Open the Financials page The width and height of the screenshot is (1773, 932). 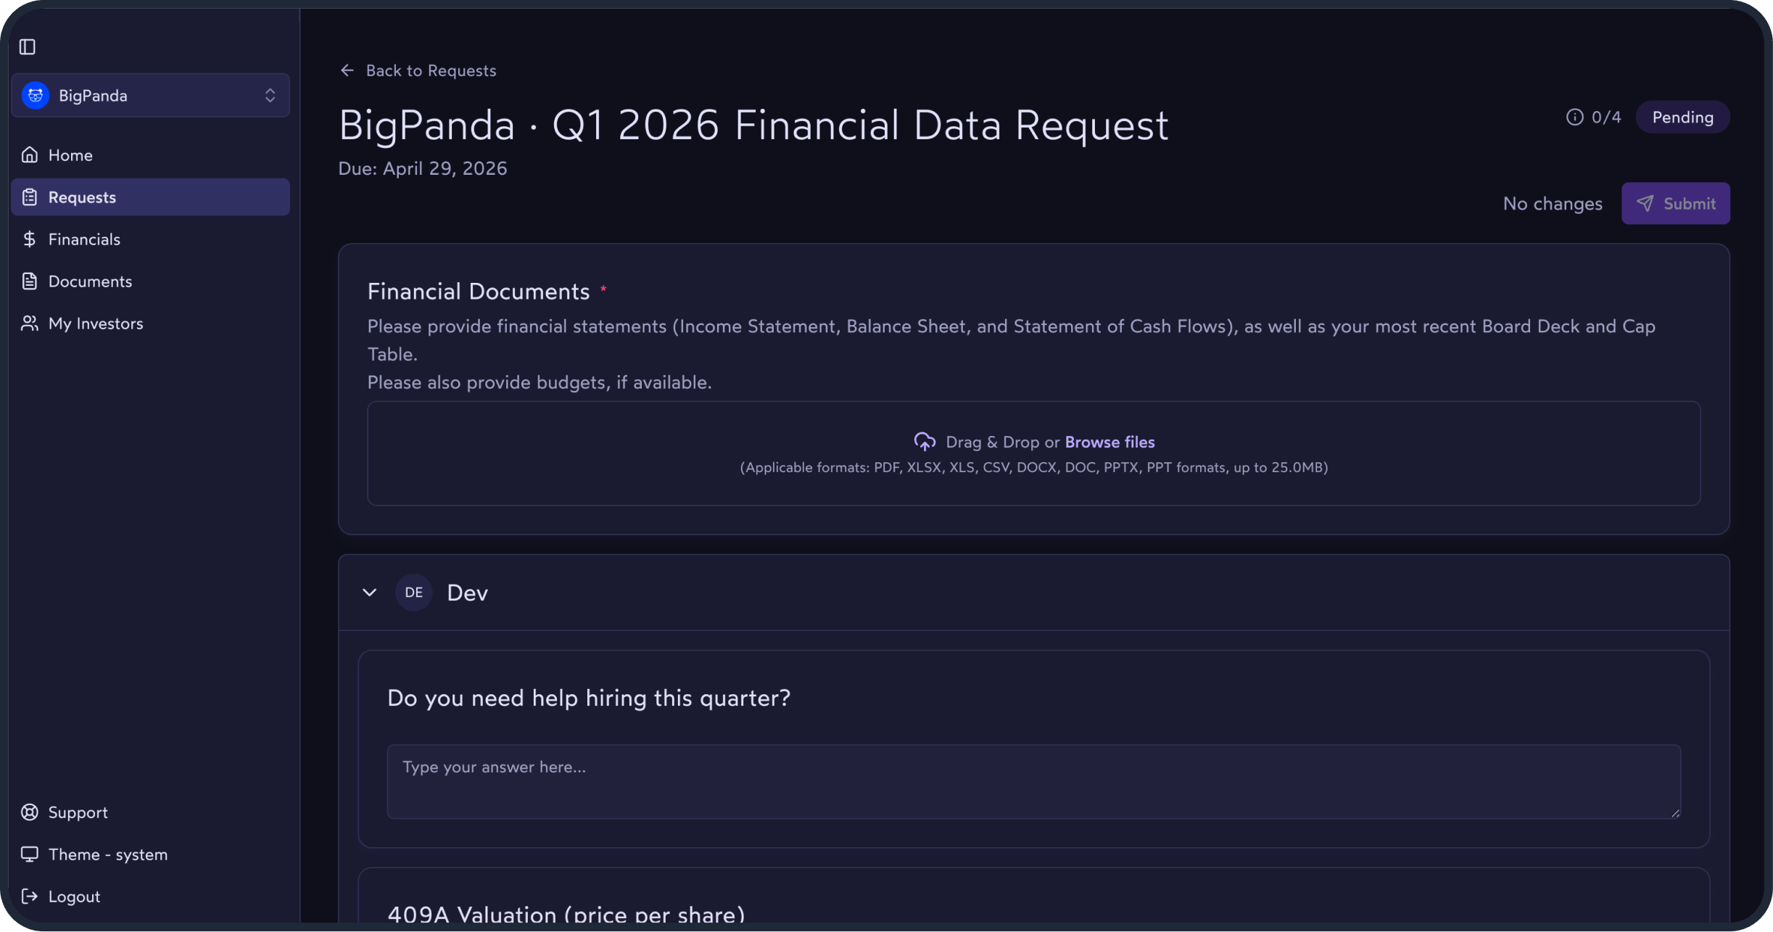pyautogui.click(x=150, y=239)
